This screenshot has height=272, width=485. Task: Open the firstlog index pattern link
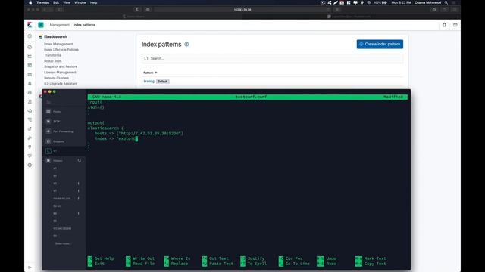[149, 81]
